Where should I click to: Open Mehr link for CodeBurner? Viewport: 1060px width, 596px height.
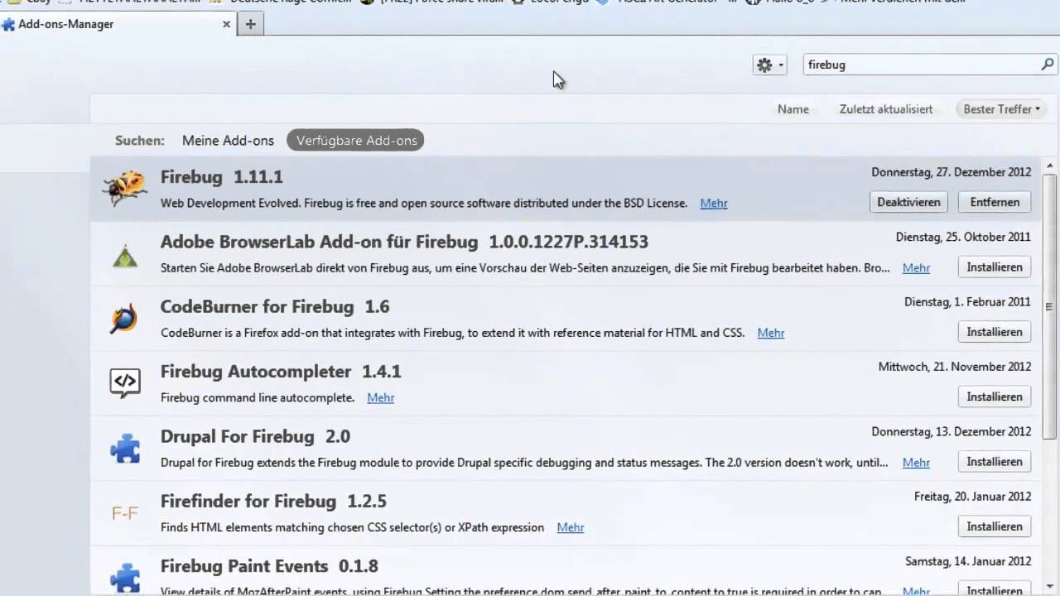770,333
